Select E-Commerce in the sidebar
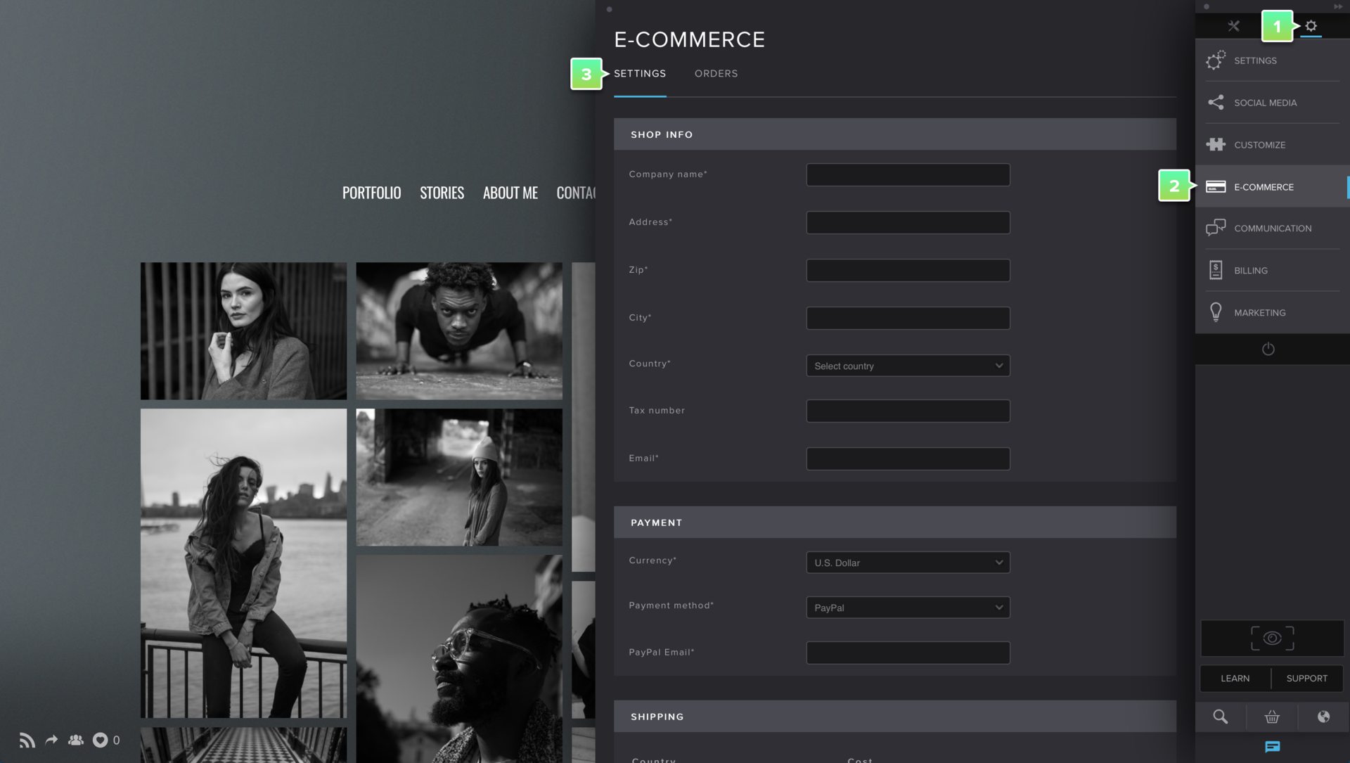The width and height of the screenshot is (1350, 763). tap(1272, 186)
